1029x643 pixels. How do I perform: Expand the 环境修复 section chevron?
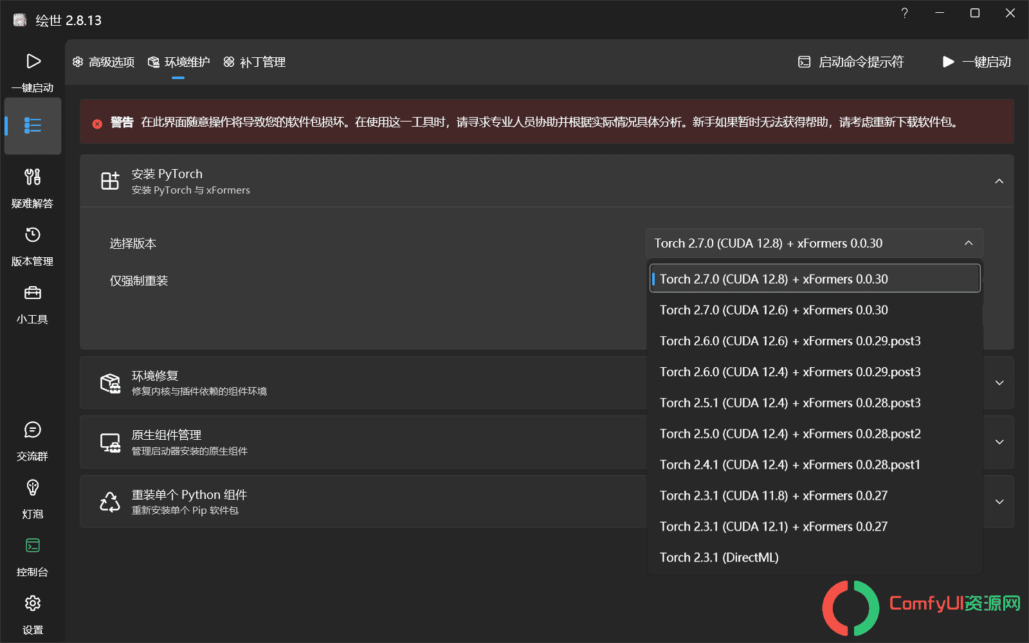(999, 383)
